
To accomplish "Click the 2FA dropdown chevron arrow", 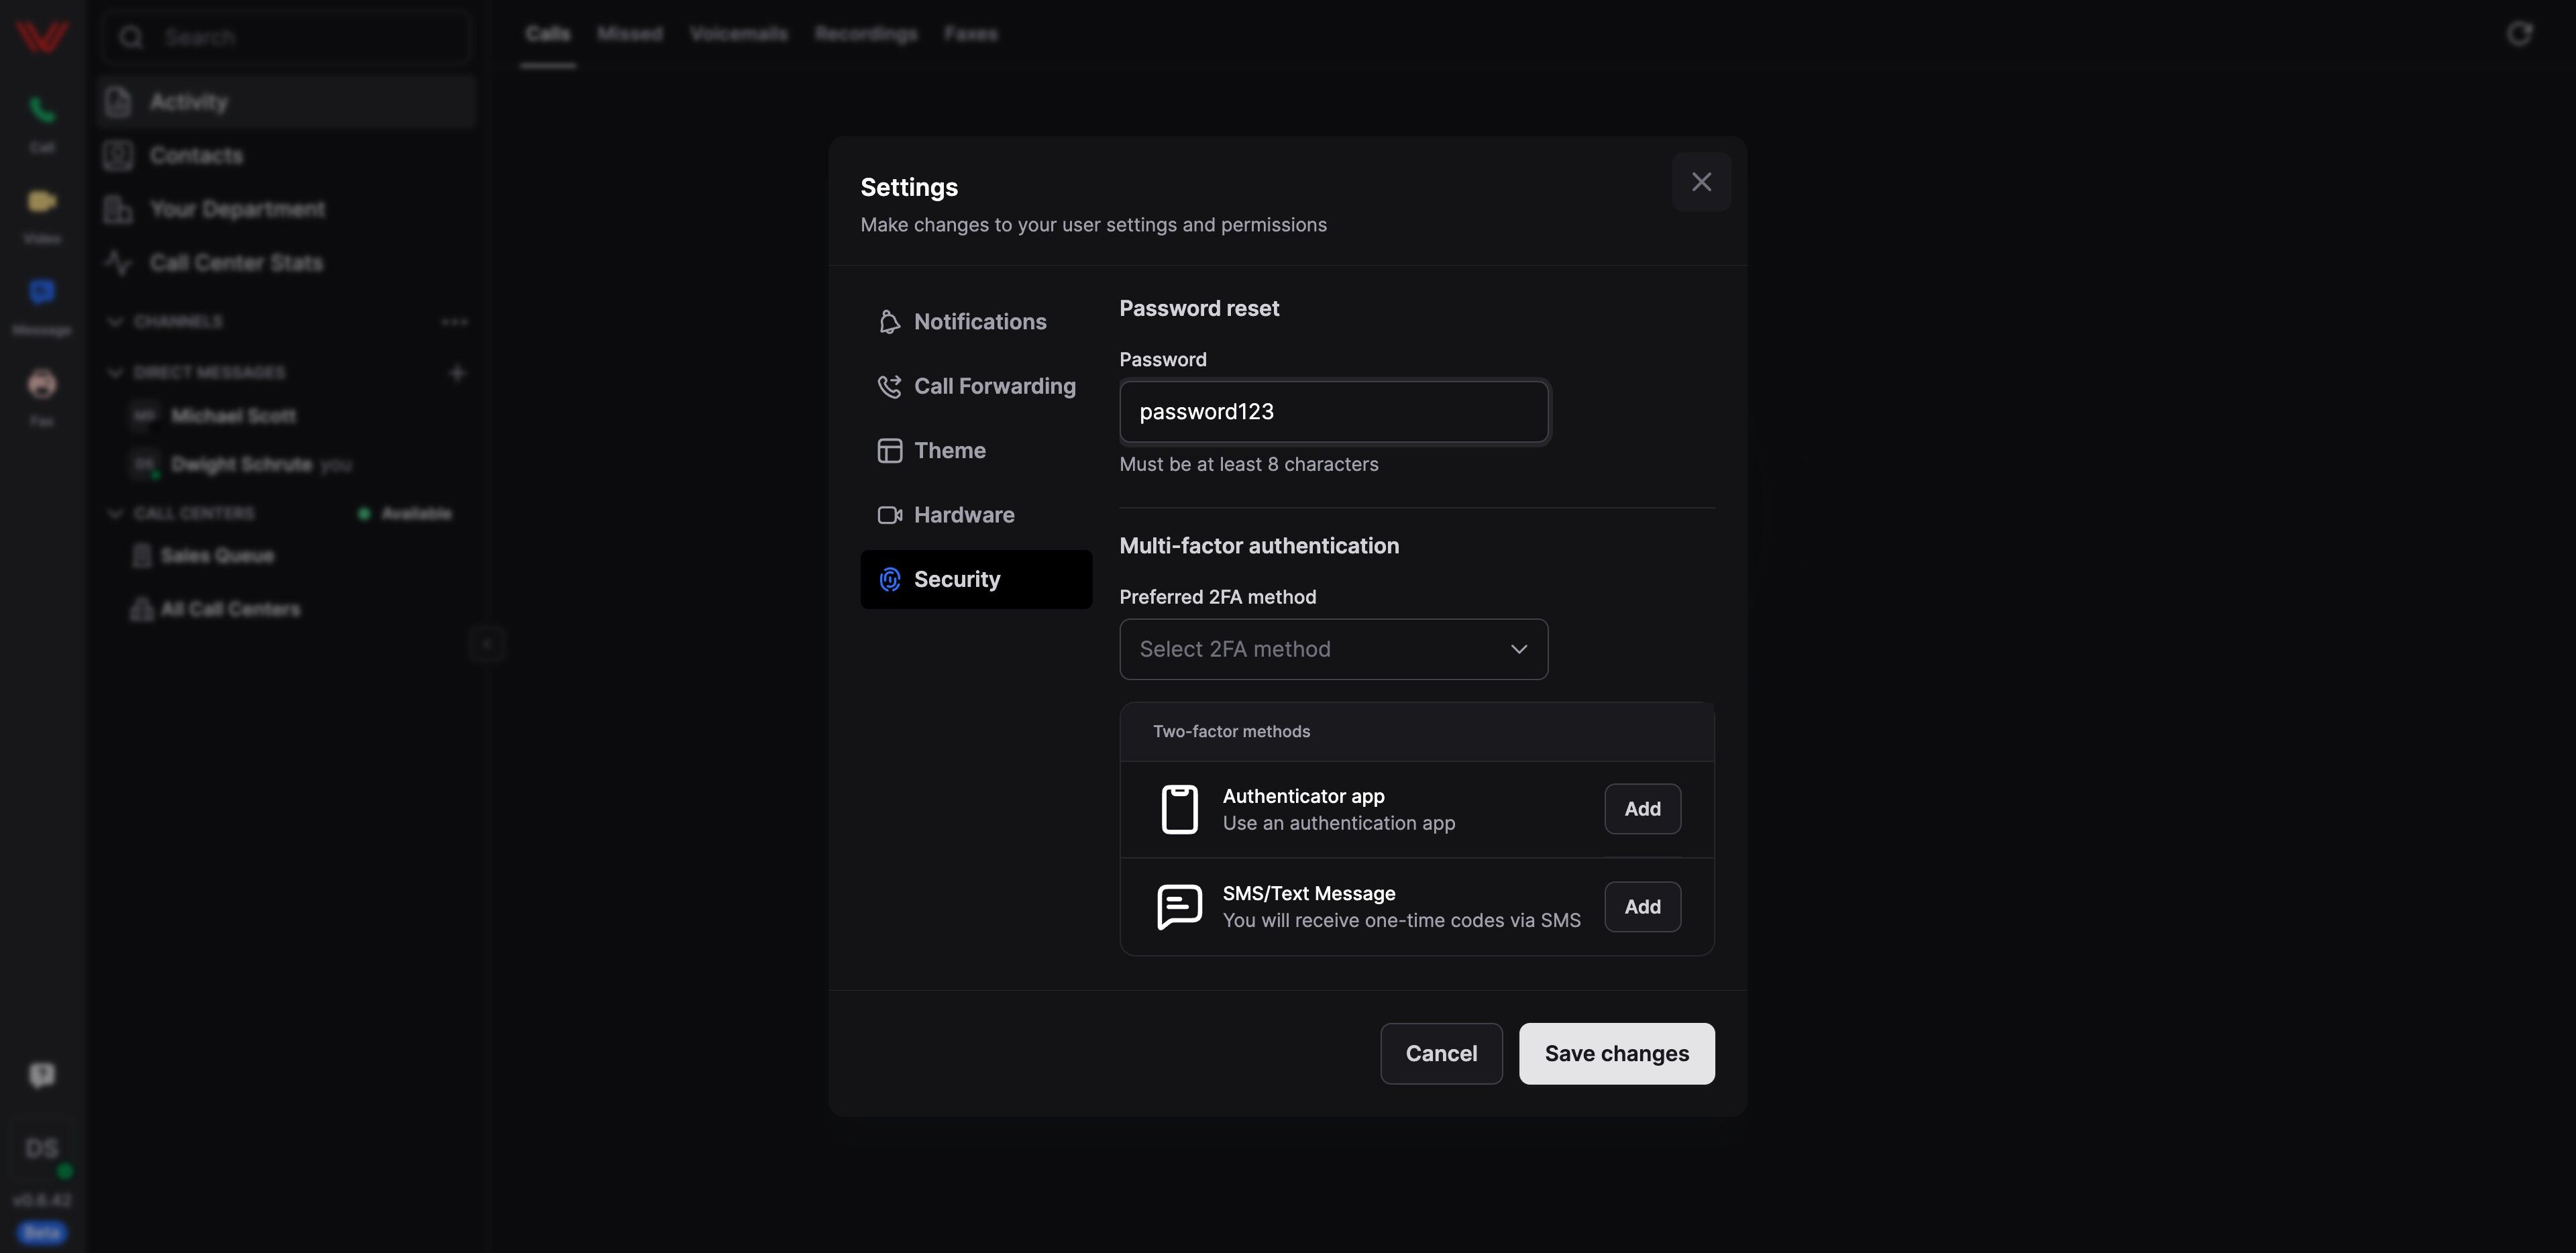I will (1518, 650).
